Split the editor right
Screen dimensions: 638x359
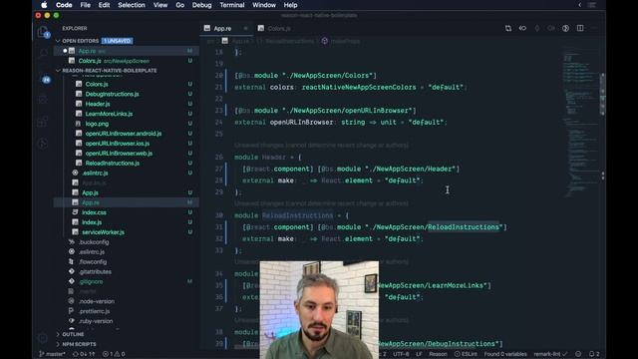[x=580, y=28]
